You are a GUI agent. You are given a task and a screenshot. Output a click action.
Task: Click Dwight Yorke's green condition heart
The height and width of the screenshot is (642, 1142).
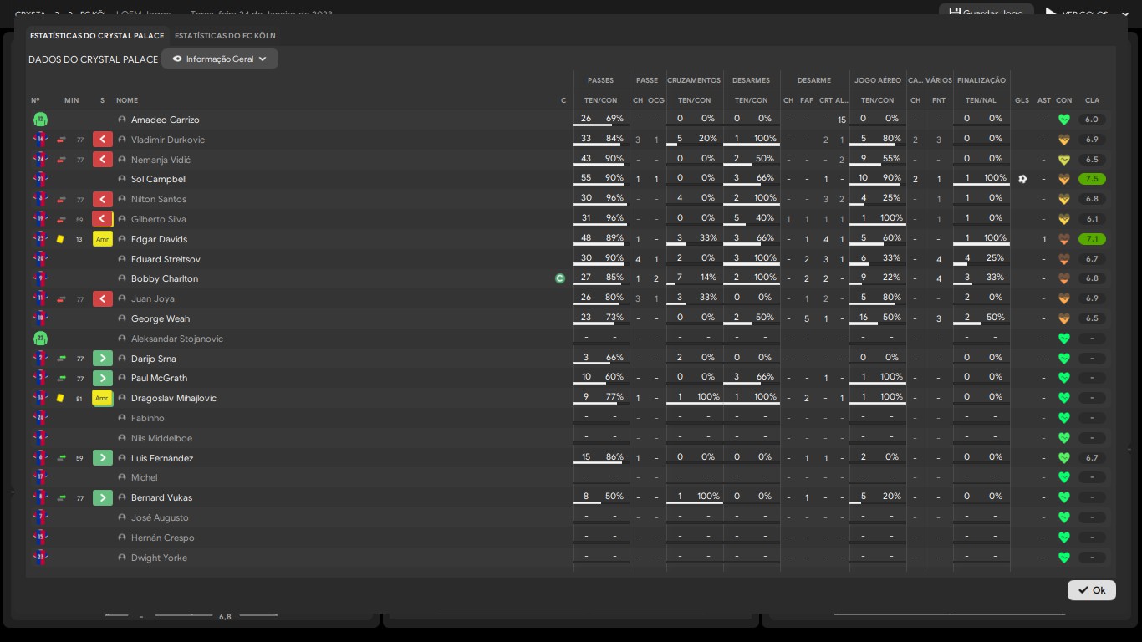click(1064, 558)
